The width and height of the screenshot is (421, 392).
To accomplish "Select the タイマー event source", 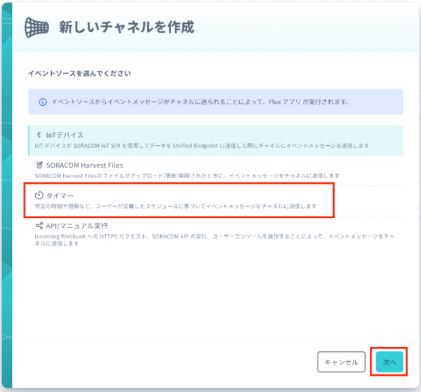I will pyautogui.click(x=215, y=201).
